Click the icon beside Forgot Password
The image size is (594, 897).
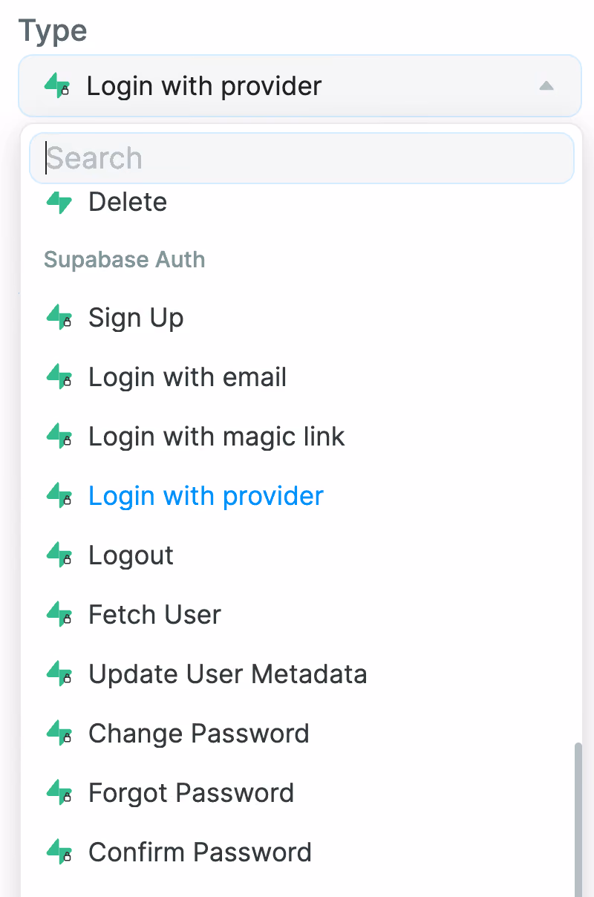[59, 792]
